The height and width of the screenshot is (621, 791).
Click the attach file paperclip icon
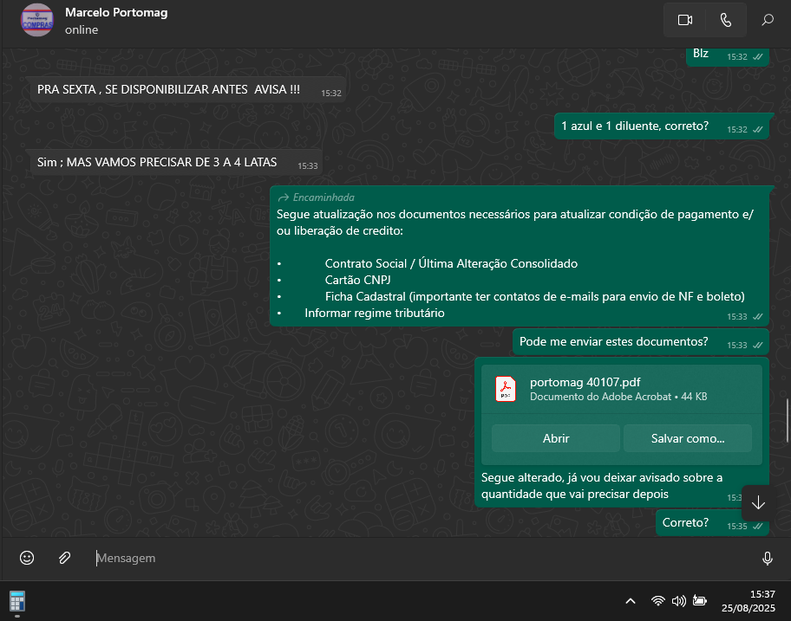[x=64, y=558]
